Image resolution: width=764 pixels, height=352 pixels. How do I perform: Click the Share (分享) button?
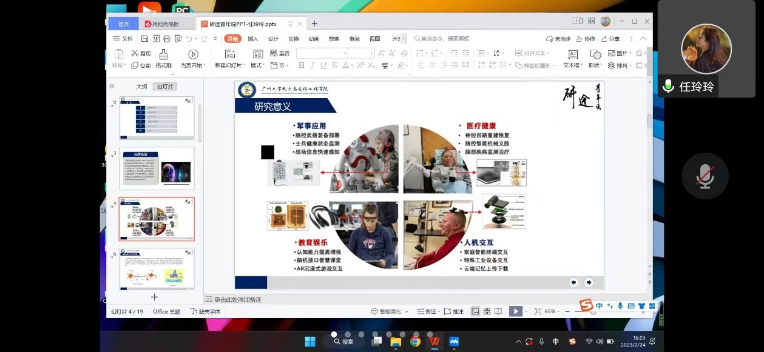tap(609, 39)
